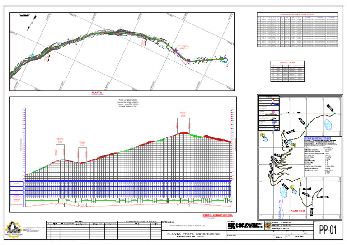Click the "Perfil Longitudinal ALI" profile title
The image size is (347, 245).
pyautogui.click(x=128, y=100)
